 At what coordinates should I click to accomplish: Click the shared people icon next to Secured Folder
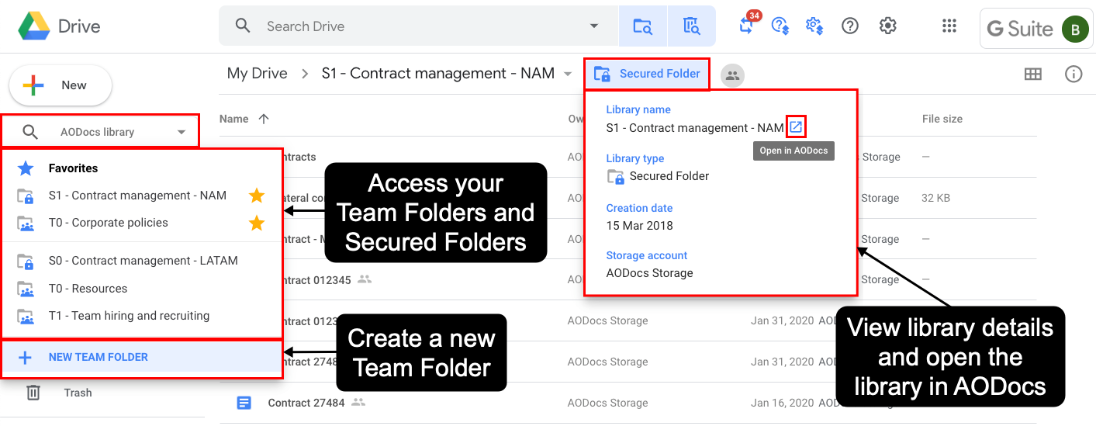[732, 74]
